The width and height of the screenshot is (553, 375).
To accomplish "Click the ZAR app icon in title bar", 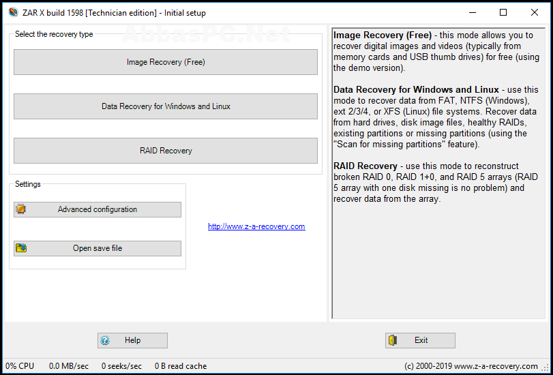I will pyautogui.click(x=13, y=13).
